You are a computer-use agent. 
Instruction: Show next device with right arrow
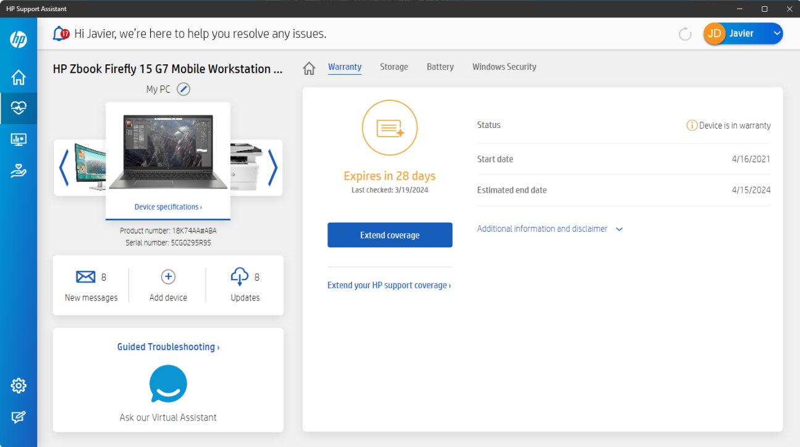coord(272,168)
